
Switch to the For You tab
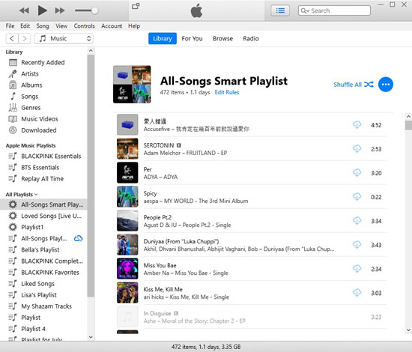point(192,39)
